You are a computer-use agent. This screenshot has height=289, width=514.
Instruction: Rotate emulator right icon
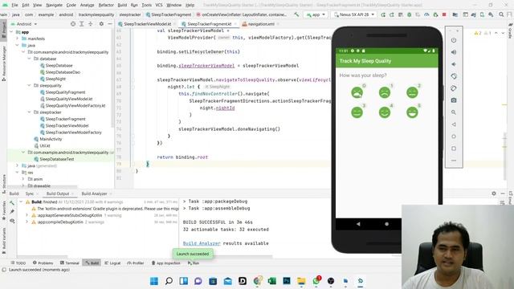(x=454, y=88)
